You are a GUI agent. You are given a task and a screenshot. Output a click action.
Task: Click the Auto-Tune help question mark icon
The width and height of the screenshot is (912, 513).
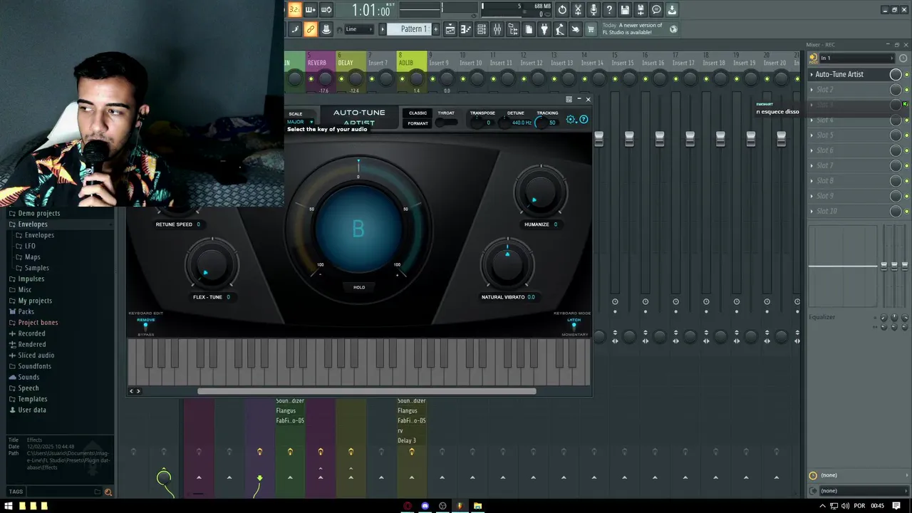click(x=584, y=120)
